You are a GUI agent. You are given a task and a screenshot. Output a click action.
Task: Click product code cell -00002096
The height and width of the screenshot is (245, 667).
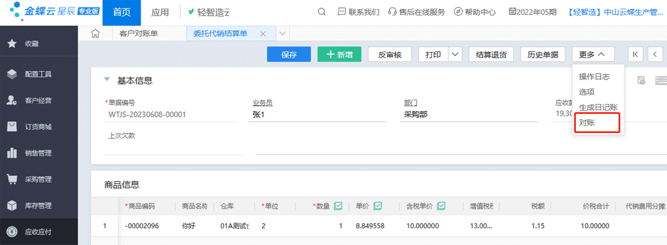coord(142,226)
